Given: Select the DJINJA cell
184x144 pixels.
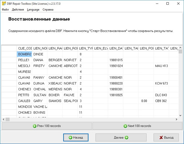Looking at the screenshot, I should pos(40,84).
